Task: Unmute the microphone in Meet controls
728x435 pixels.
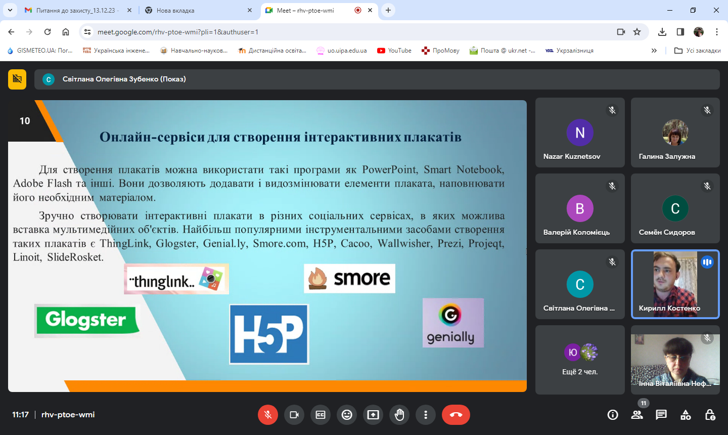Action: click(x=268, y=415)
